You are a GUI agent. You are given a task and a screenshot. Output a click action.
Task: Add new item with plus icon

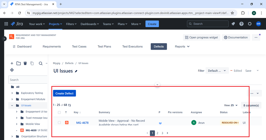(x=12, y=63)
